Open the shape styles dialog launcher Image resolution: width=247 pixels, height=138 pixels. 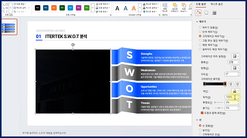click(111, 15)
